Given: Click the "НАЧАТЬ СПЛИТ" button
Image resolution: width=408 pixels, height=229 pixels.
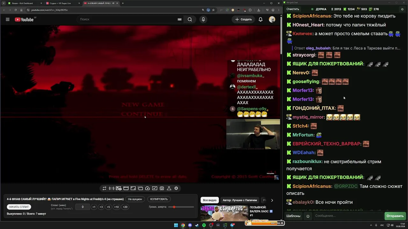Looking at the screenshot, I should (x=19, y=207).
